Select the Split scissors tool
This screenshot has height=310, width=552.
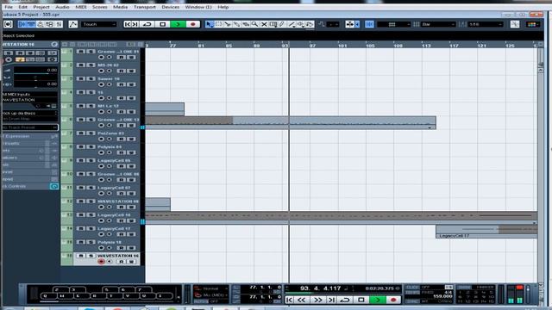pos(228,24)
